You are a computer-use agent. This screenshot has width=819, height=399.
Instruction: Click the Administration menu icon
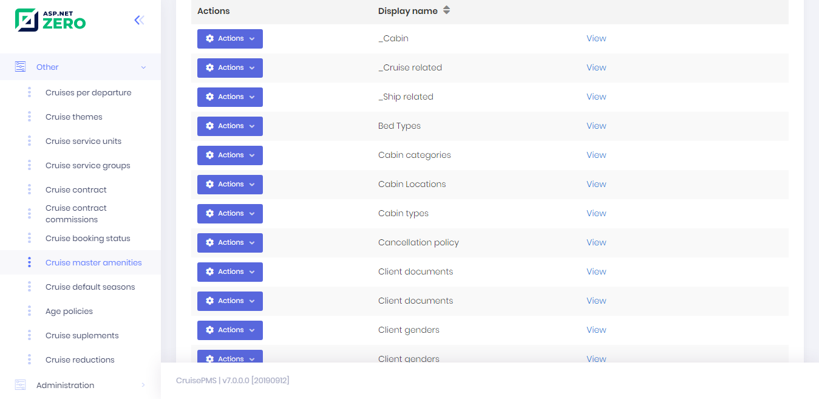21,385
